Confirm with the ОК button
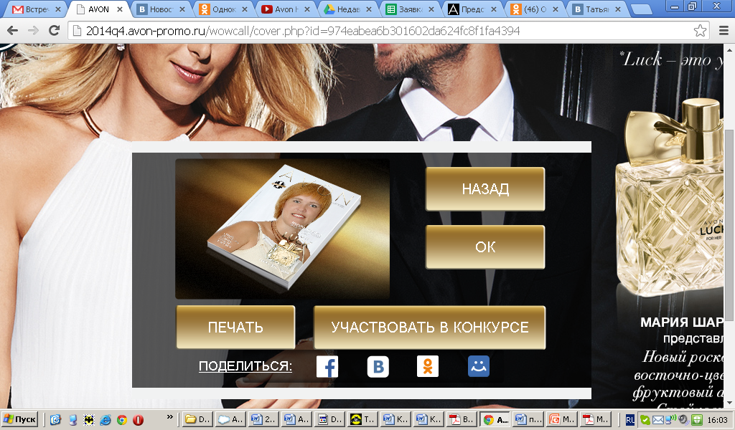Image resolution: width=735 pixels, height=430 pixels. click(x=485, y=247)
